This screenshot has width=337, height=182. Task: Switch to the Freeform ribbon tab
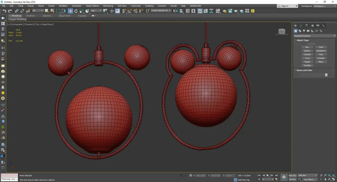[31, 16]
